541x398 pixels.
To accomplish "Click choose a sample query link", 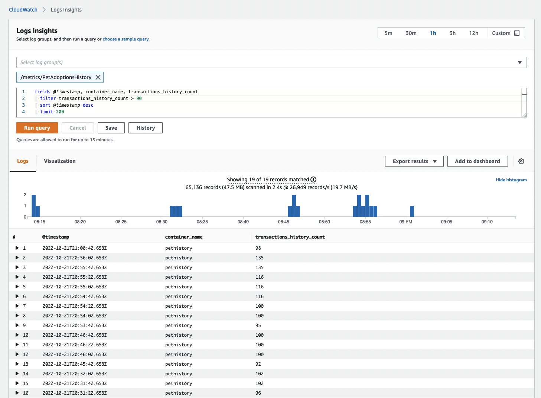I will tap(126, 39).
